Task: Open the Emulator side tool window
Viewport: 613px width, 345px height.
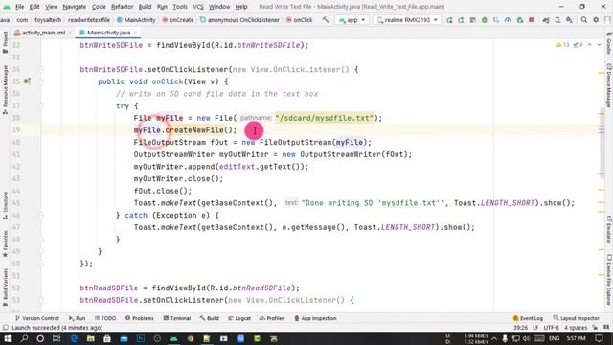Action: point(609,230)
